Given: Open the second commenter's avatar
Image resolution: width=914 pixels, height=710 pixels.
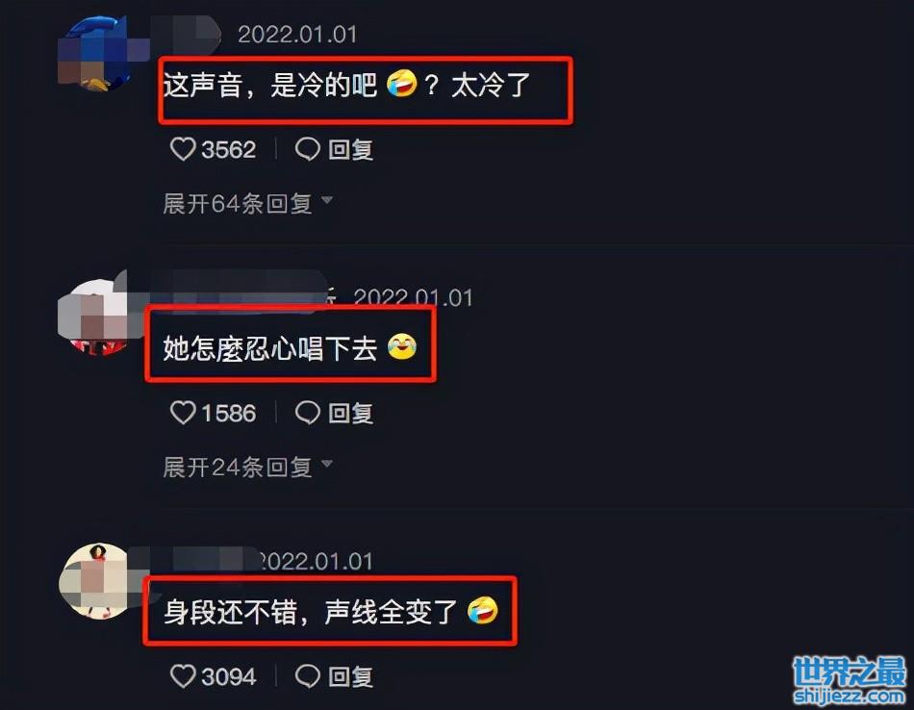Looking at the screenshot, I should [93, 317].
